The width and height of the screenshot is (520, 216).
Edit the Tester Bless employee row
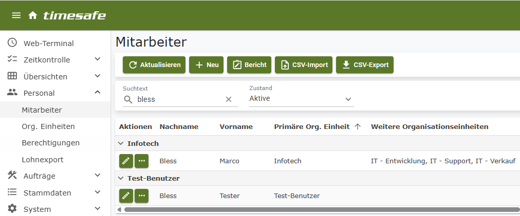[126, 196]
